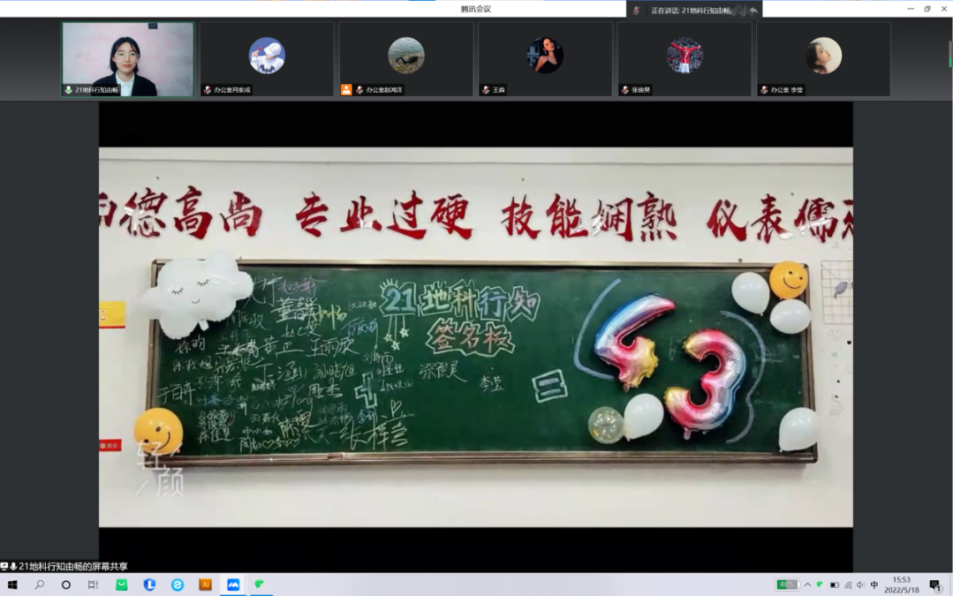
Task: Expand hidden system tray icons chevron
Action: (x=807, y=585)
